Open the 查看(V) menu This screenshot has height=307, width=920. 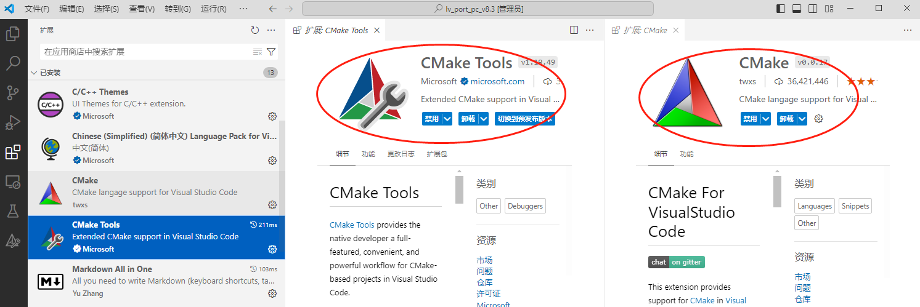[x=142, y=9]
